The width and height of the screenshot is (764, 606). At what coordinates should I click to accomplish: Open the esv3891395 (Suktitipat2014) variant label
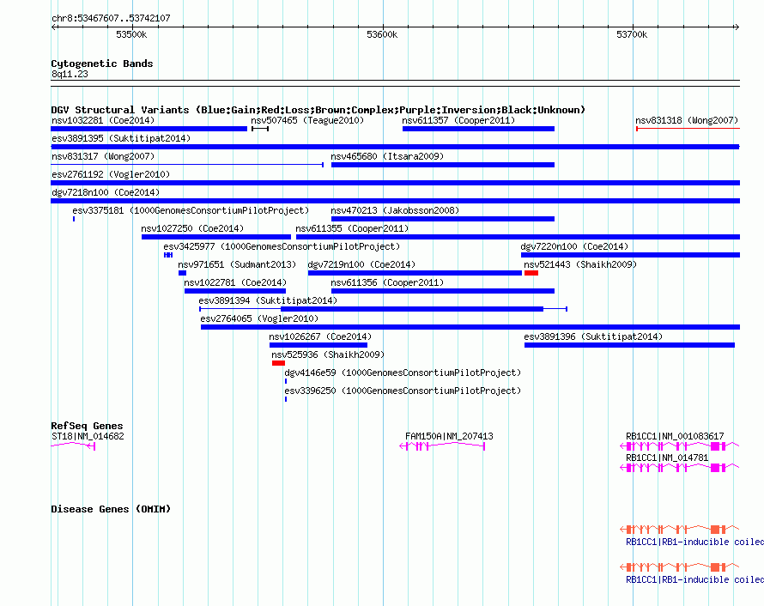coord(121,138)
